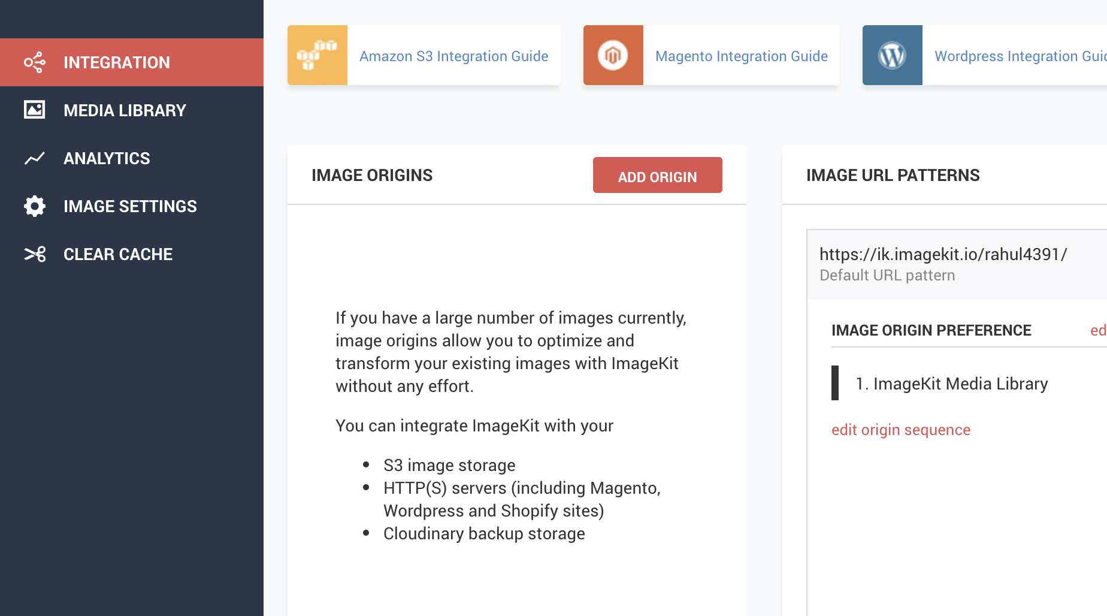1107x616 pixels.
Task: Click the Magento logo tile
Action: point(613,55)
